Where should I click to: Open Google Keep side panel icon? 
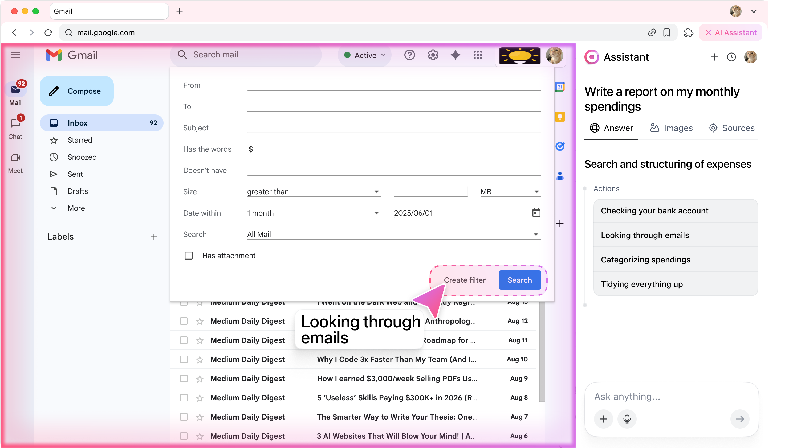560,117
